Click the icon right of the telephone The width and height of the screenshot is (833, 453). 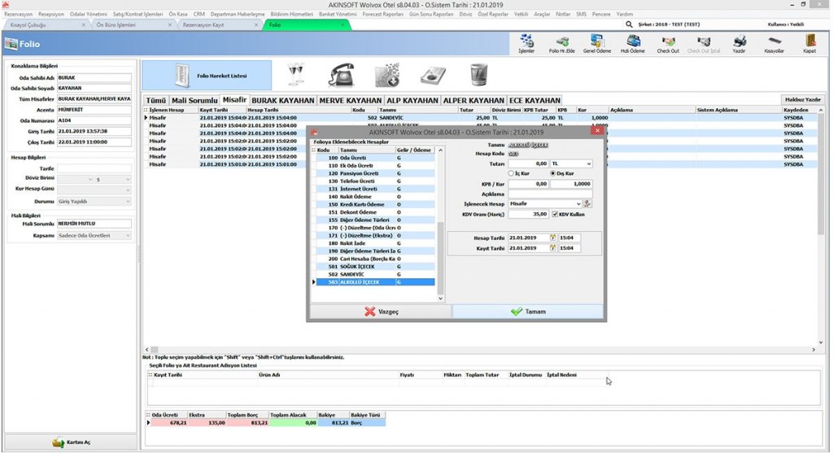point(386,75)
